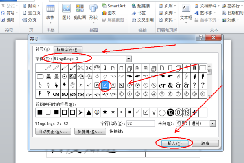Select the black triangle in recent symbols
This screenshot has width=244, height=163.
89,112
